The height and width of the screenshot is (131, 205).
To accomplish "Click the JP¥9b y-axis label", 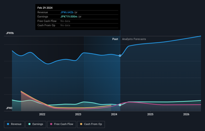I will pyautogui.click(x=10, y=33).
